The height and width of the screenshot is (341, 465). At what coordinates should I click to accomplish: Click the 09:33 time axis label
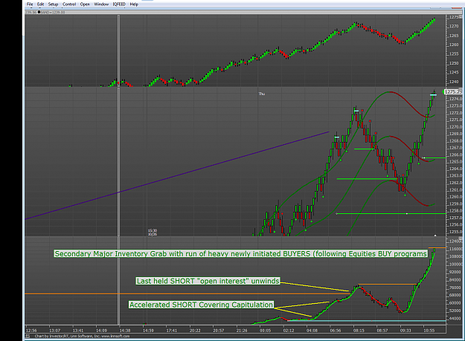click(405, 331)
